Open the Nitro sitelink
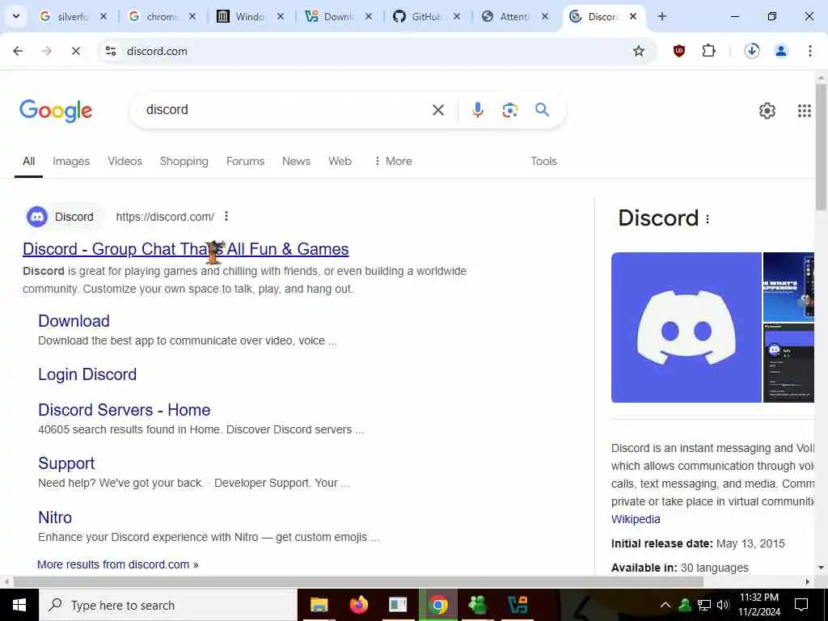The width and height of the screenshot is (828, 621). pyautogui.click(x=55, y=517)
